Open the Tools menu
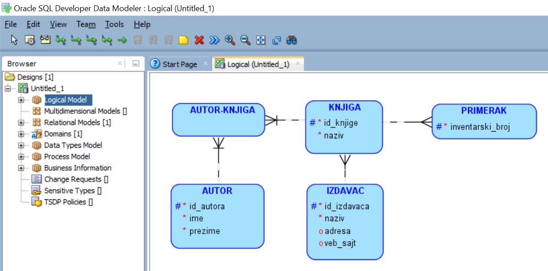Viewport: 548px width, 271px height. (x=114, y=24)
